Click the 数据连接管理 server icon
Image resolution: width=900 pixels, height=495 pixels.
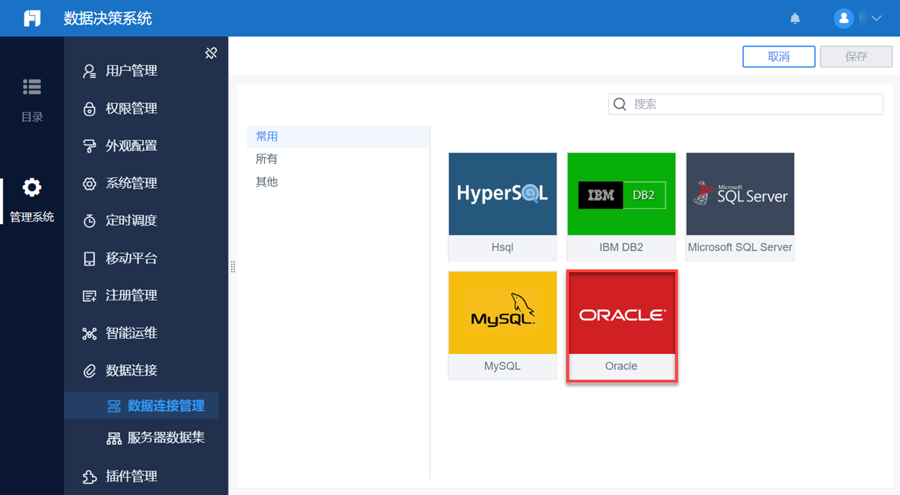point(114,406)
